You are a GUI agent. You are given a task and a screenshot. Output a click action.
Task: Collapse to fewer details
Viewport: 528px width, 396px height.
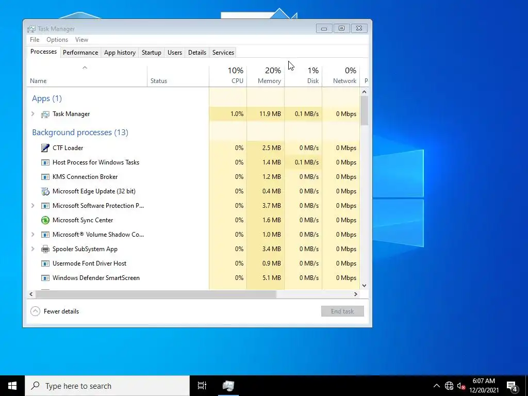click(x=55, y=311)
